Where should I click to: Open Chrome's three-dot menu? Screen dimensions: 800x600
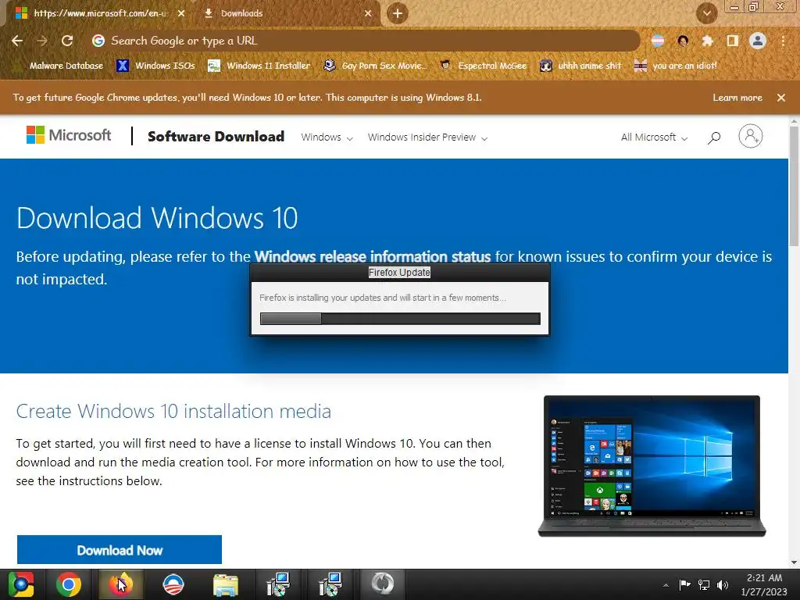click(x=783, y=41)
